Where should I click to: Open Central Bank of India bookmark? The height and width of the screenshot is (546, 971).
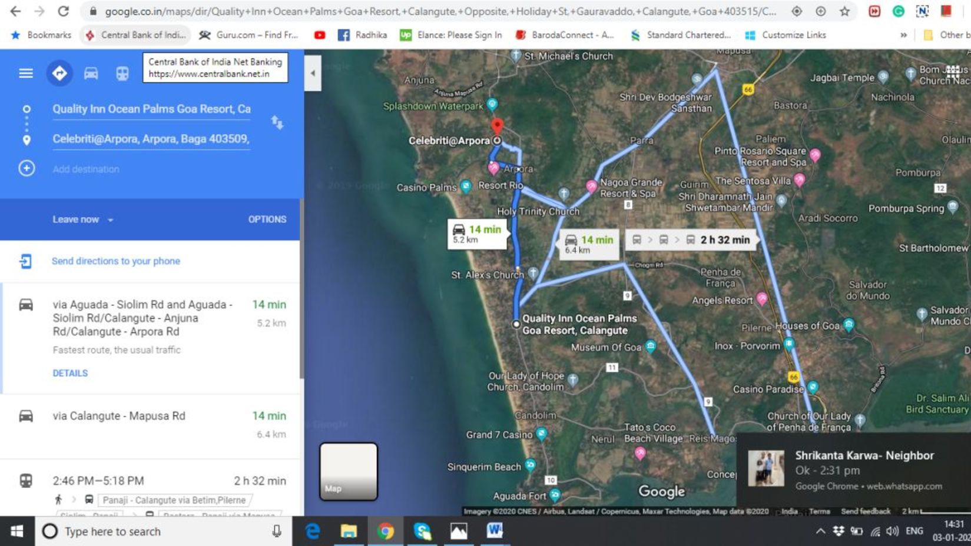[136, 35]
